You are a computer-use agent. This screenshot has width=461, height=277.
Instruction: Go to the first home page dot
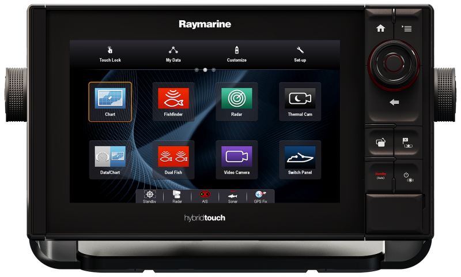197,70
